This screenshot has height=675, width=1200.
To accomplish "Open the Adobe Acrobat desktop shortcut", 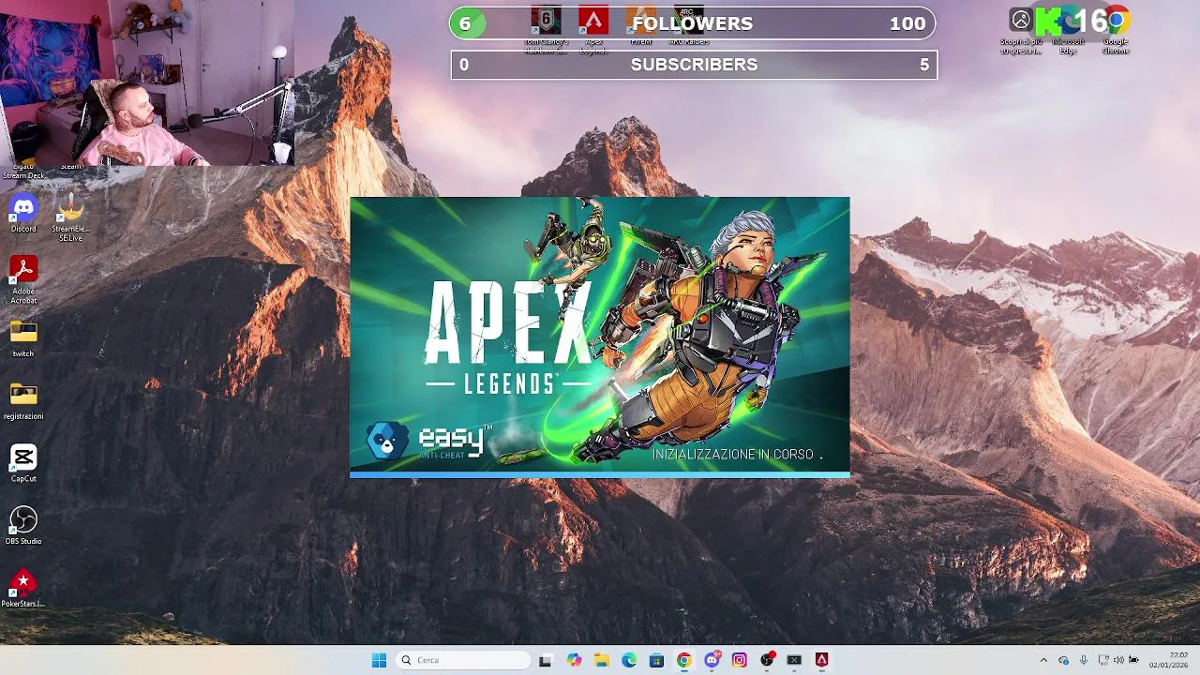I will tap(23, 278).
